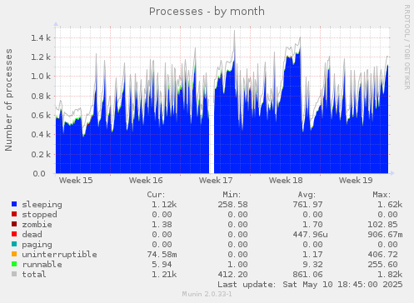Click the 'paging' legend label
Viewport: 414px width, 303px height.
click(37, 245)
